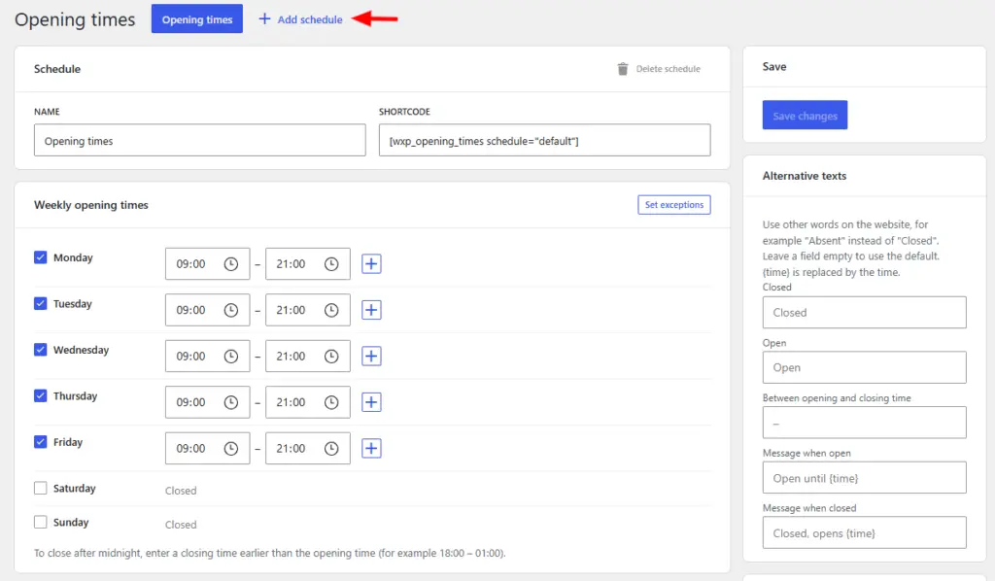
Task: Add another time slot for Friday
Action: click(x=371, y=449)
